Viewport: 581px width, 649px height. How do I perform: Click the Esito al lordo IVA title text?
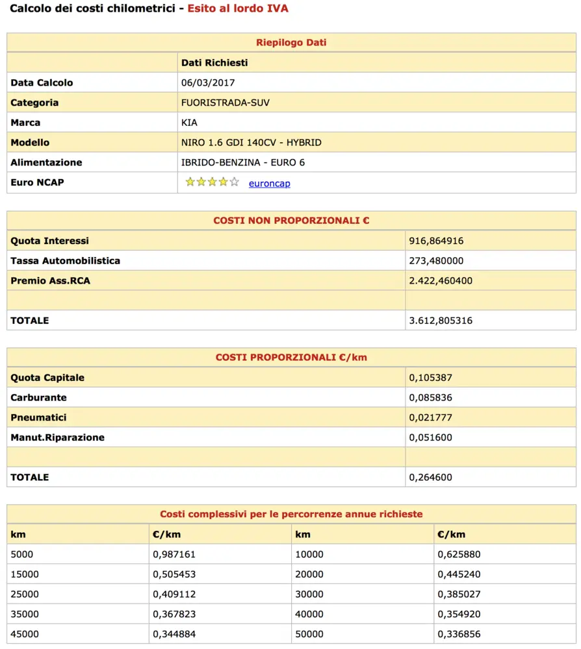tap(238, 8)
